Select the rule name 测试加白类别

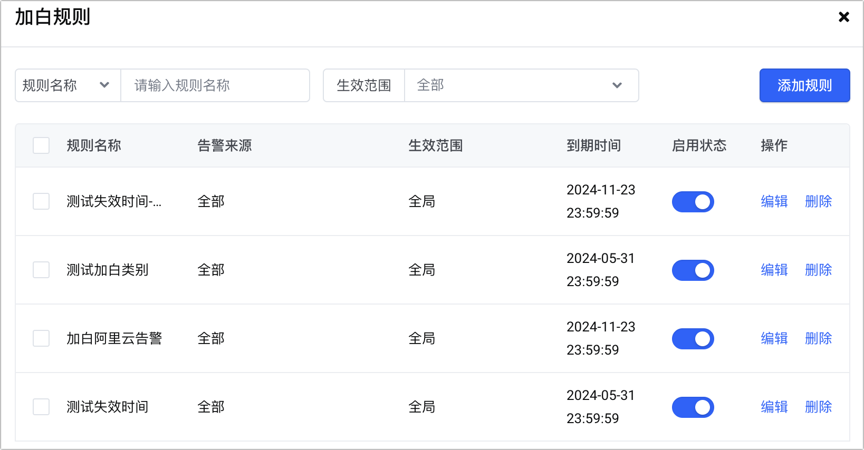click(x=108, y=270)
